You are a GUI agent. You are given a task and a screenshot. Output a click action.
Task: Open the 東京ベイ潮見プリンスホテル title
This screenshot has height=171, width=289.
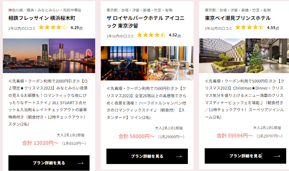click(x=238, y=18)
